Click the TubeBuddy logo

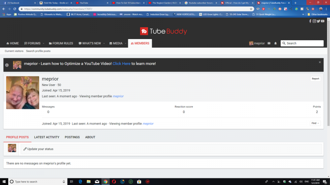(x=164, y=31)
